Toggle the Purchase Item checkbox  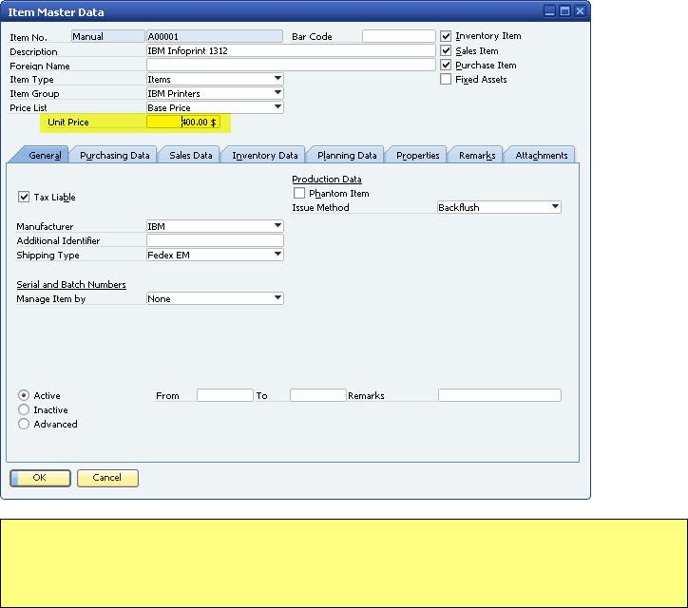point(446,65)
